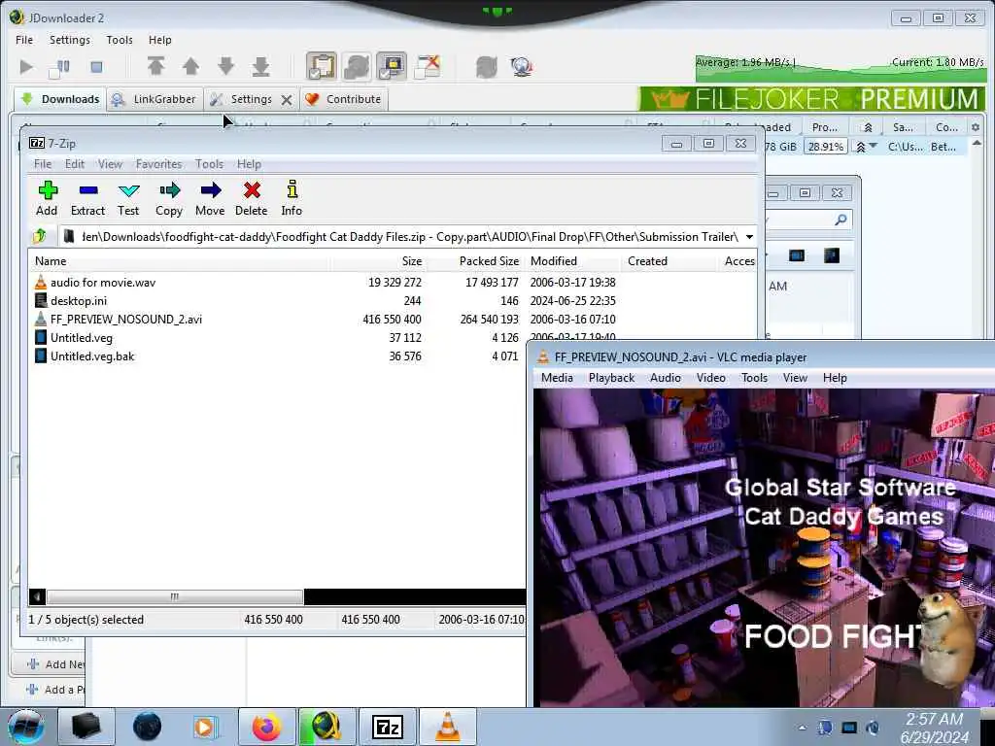Run Test on archive in 7-Zip
The image size is (995, 746).
pyautogui.click(x=128, y=198)
